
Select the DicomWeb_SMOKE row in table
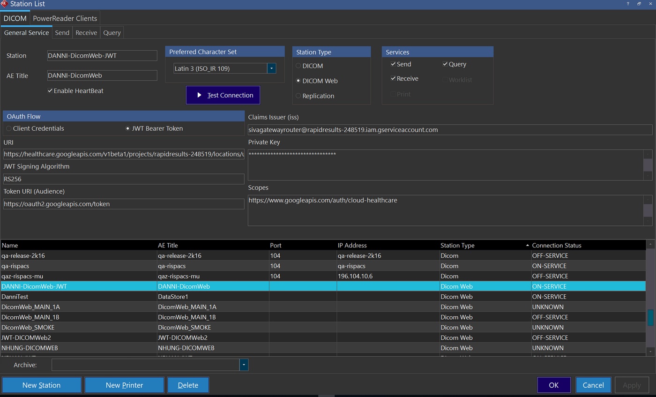coord(28,327)
